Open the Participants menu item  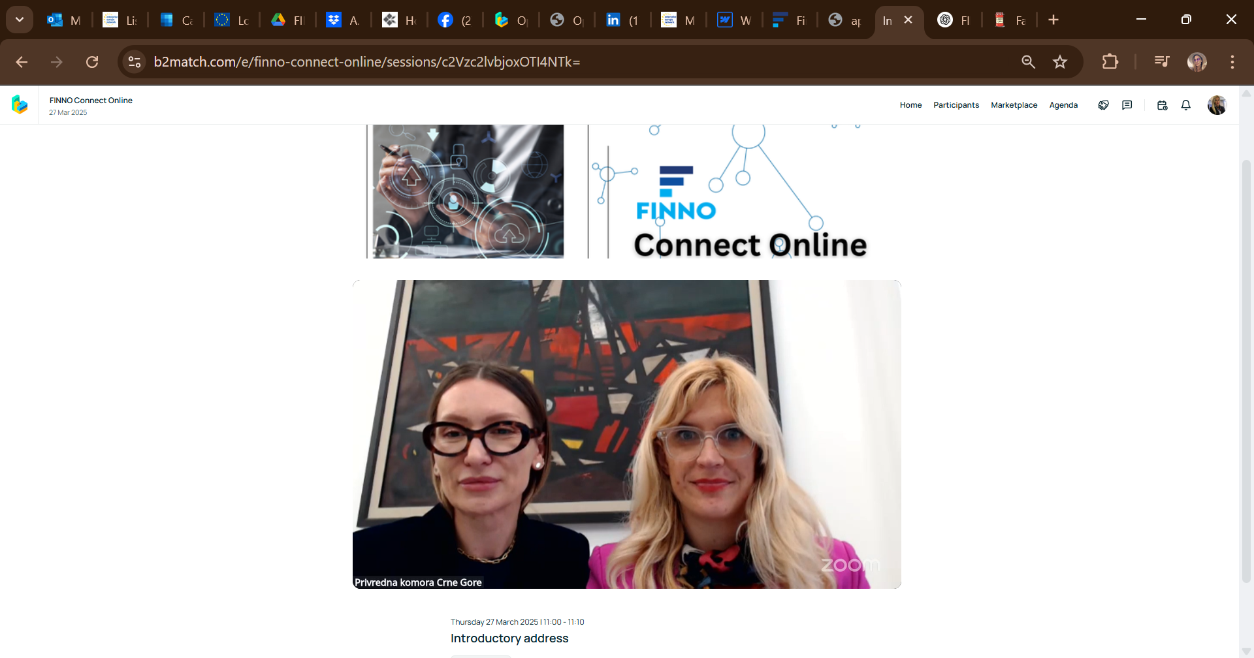956,105
